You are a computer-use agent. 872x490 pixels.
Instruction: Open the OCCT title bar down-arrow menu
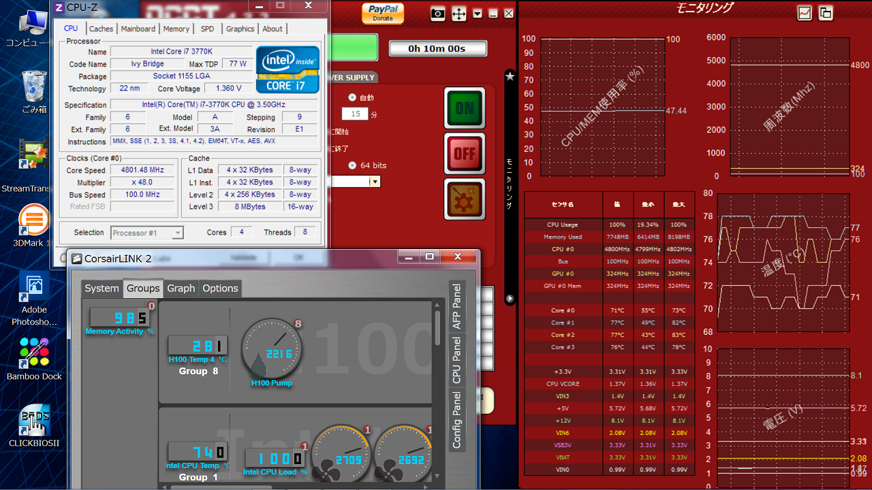point(478,14)
